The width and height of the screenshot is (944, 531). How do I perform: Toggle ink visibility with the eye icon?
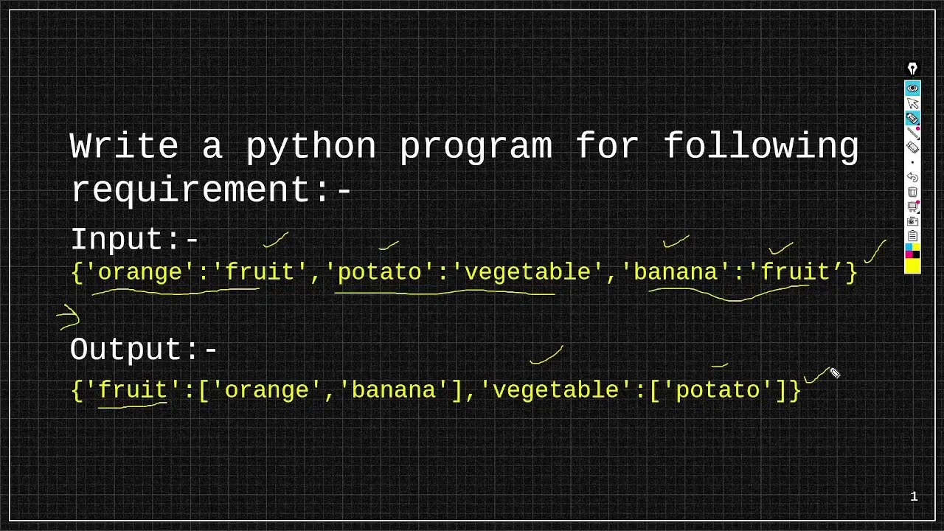pyautogui.click(x=912, y=88)
